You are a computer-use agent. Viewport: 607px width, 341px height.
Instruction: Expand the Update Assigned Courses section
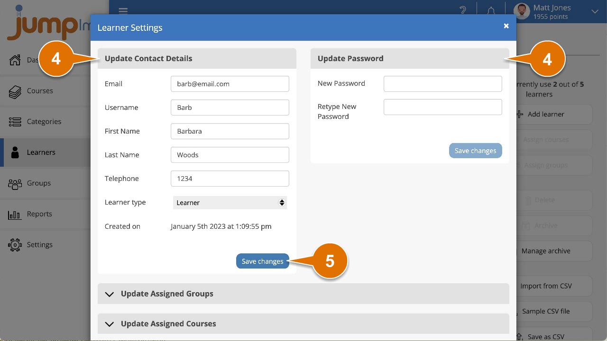coord(303,323)
